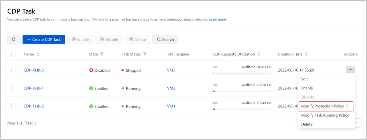Click the Task Status filter icon
This screenshot has width=367, height=140.
point(145,54)
